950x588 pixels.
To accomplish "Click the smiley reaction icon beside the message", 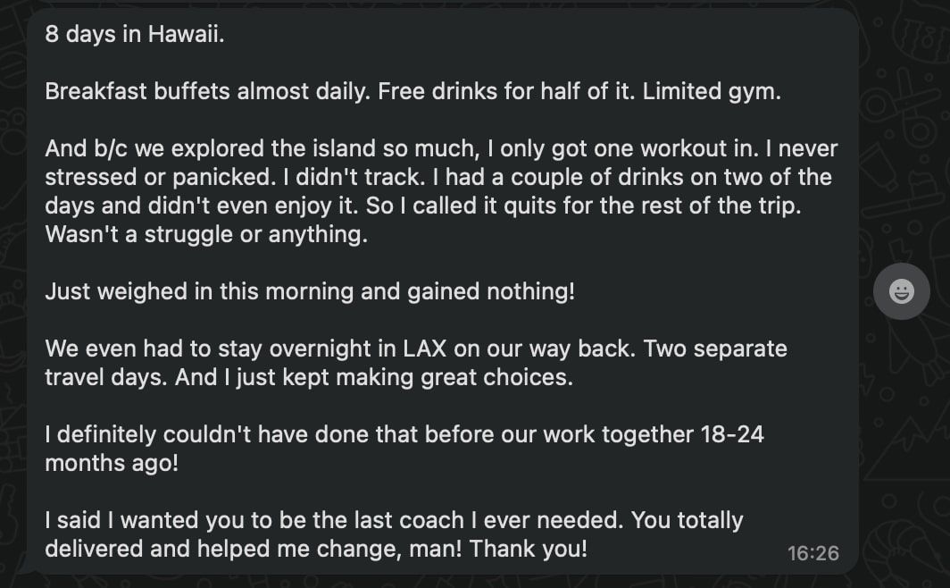I will tap(901, 290).
